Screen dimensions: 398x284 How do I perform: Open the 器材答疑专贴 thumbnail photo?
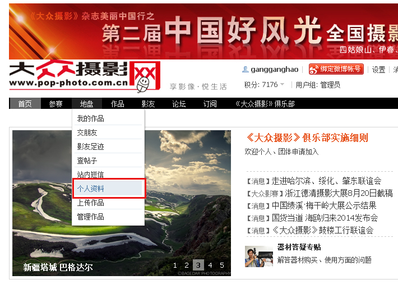click(259, 256)
